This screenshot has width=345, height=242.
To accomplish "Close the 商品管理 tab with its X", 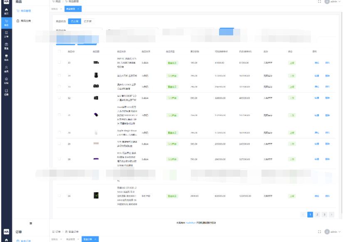I will 78,9.
